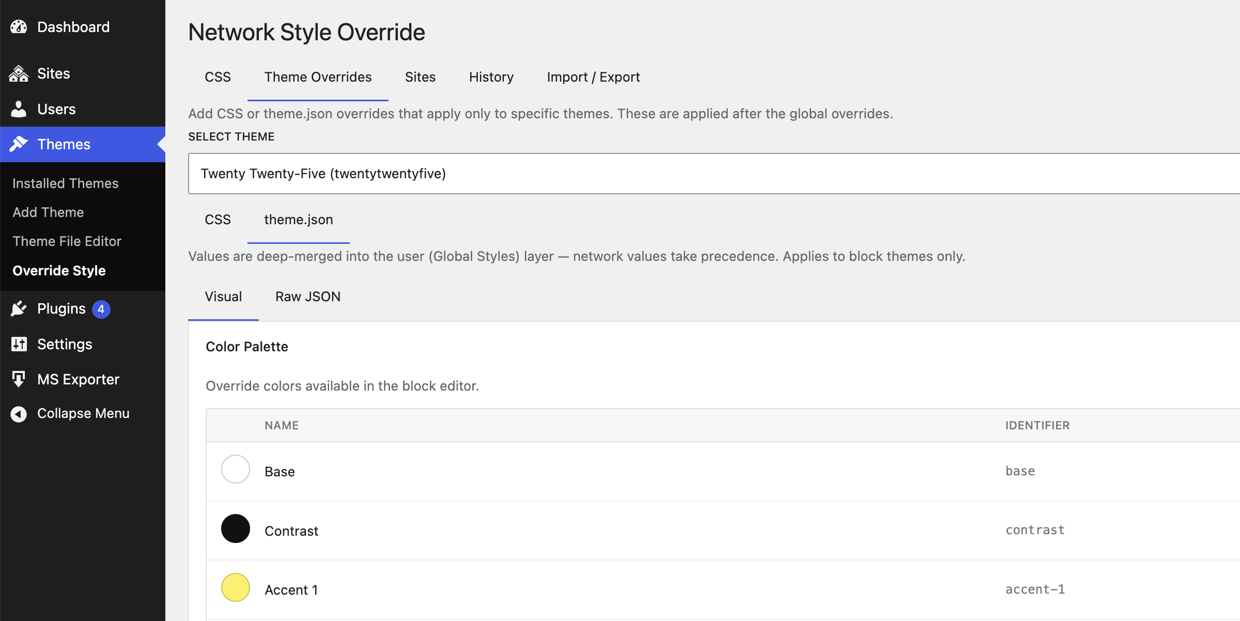Open the Dashboard menu item
Image resolution: width=1240 pixels, height=621 pixels.
[83, 27]
